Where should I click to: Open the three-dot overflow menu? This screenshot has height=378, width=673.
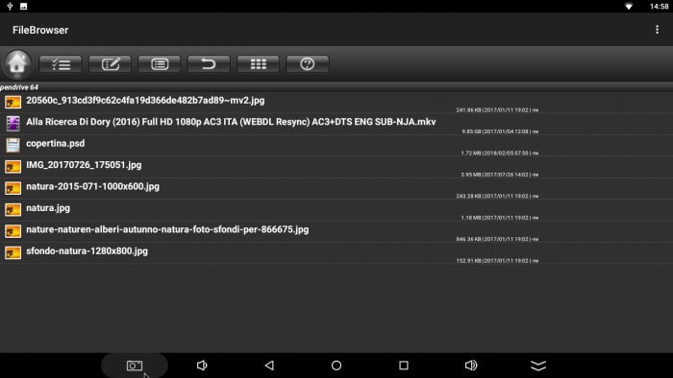[657, 30]
